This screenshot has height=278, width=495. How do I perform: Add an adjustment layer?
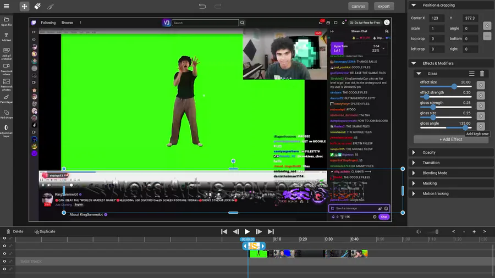6,131
